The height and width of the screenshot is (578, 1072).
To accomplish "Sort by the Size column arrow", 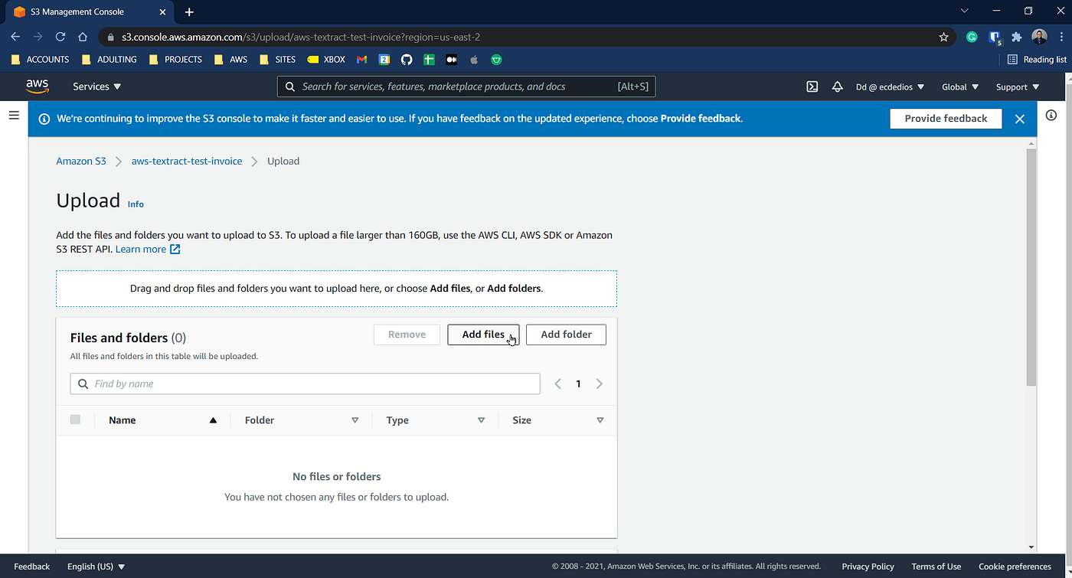I will [x=600, y=420].
